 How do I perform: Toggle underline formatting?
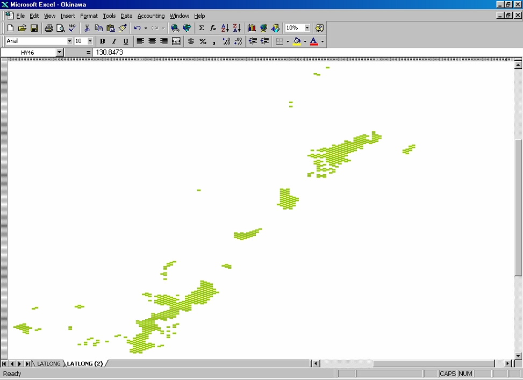[x=126, y=41]
